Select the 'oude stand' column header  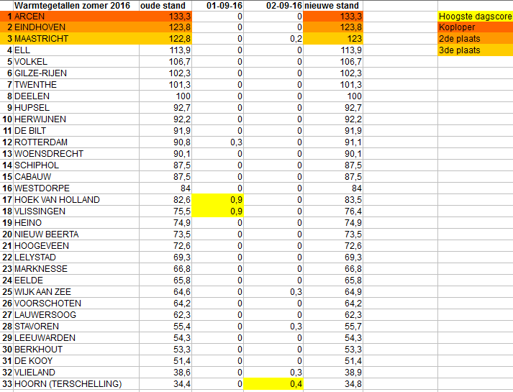click(165, 6)
